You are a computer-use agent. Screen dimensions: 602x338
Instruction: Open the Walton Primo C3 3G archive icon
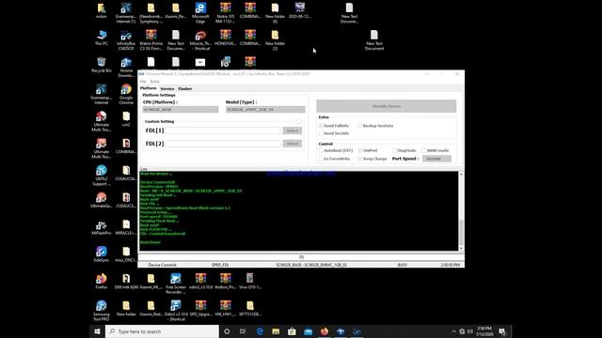pos(150,40)
